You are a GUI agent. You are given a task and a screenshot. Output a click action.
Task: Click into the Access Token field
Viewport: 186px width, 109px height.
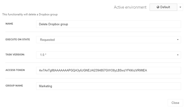[x=108, y=70]
